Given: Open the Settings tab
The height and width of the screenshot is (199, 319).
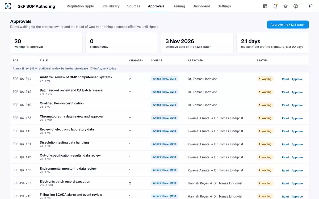Looking at the screenshot, I should pos(224,6).
